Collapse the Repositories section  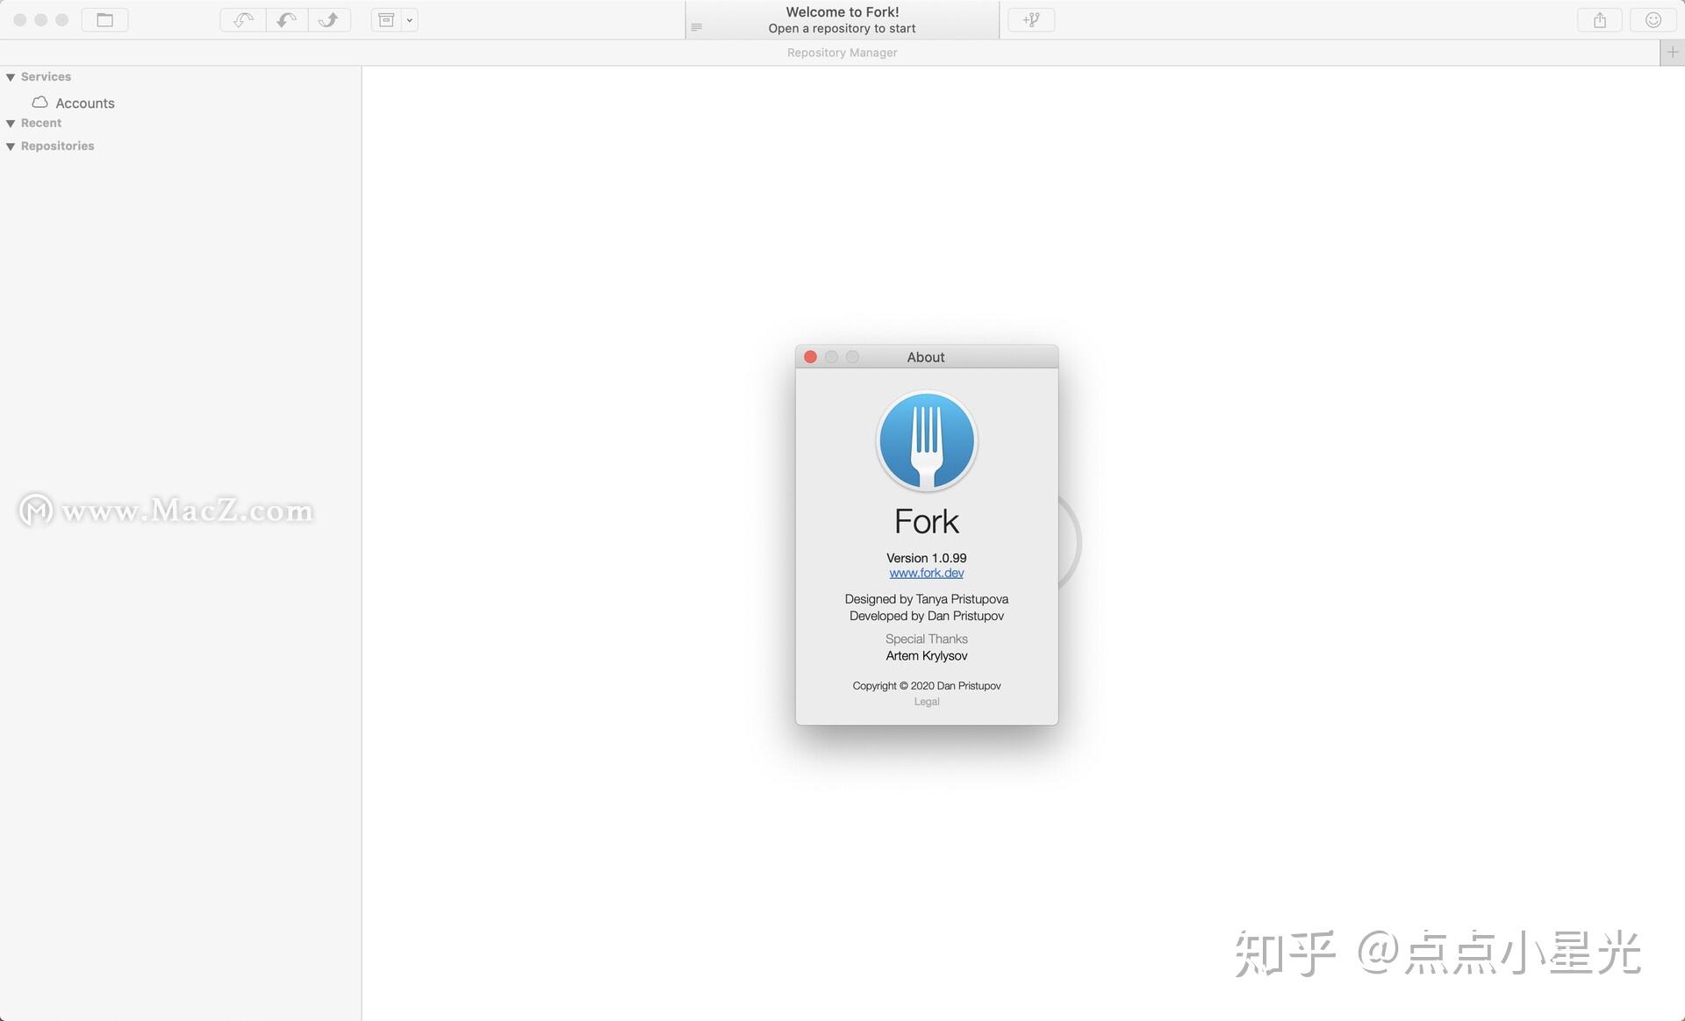(11, 146)
